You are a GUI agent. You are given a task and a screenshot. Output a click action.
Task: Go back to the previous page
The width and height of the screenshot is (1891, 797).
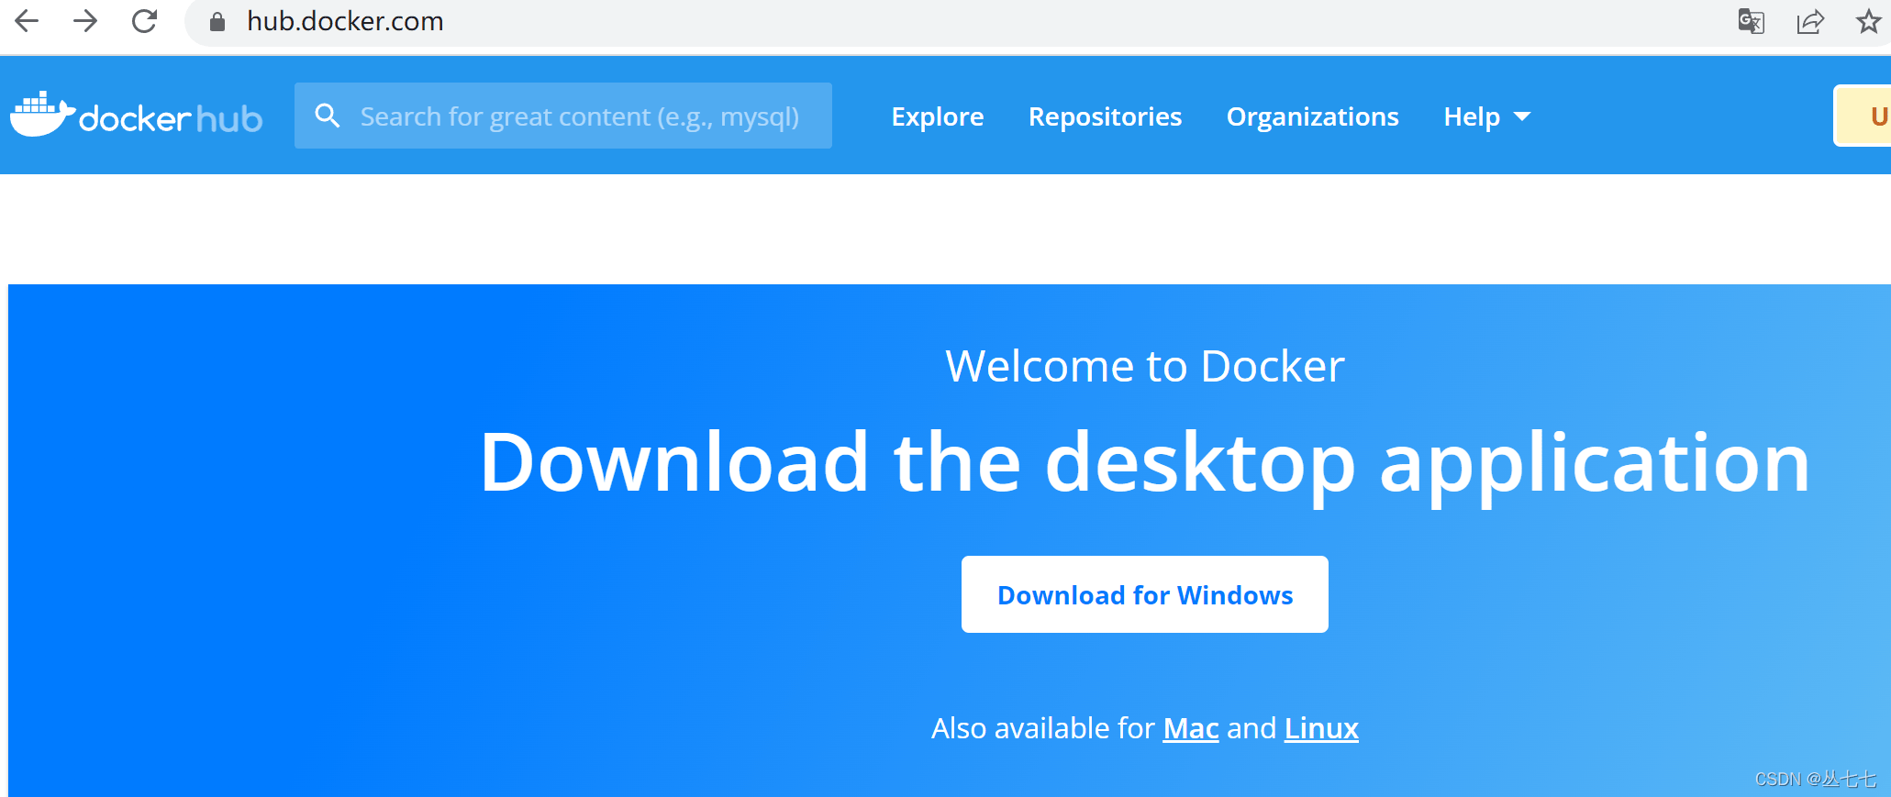tap(27, 21)
